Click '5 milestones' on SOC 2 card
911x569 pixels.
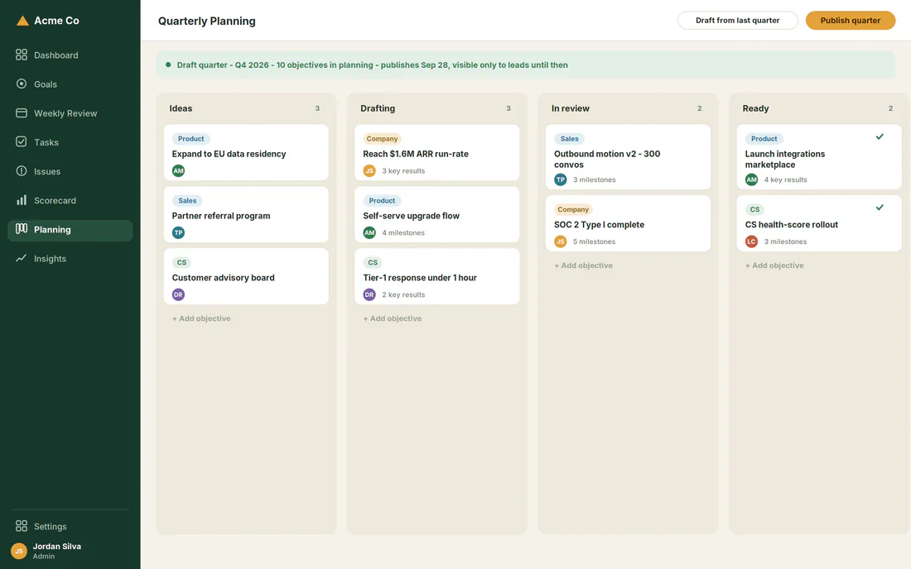tap(594, 241)
